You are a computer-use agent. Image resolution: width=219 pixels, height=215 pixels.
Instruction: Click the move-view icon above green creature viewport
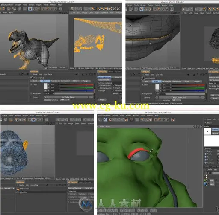[195, 126]
